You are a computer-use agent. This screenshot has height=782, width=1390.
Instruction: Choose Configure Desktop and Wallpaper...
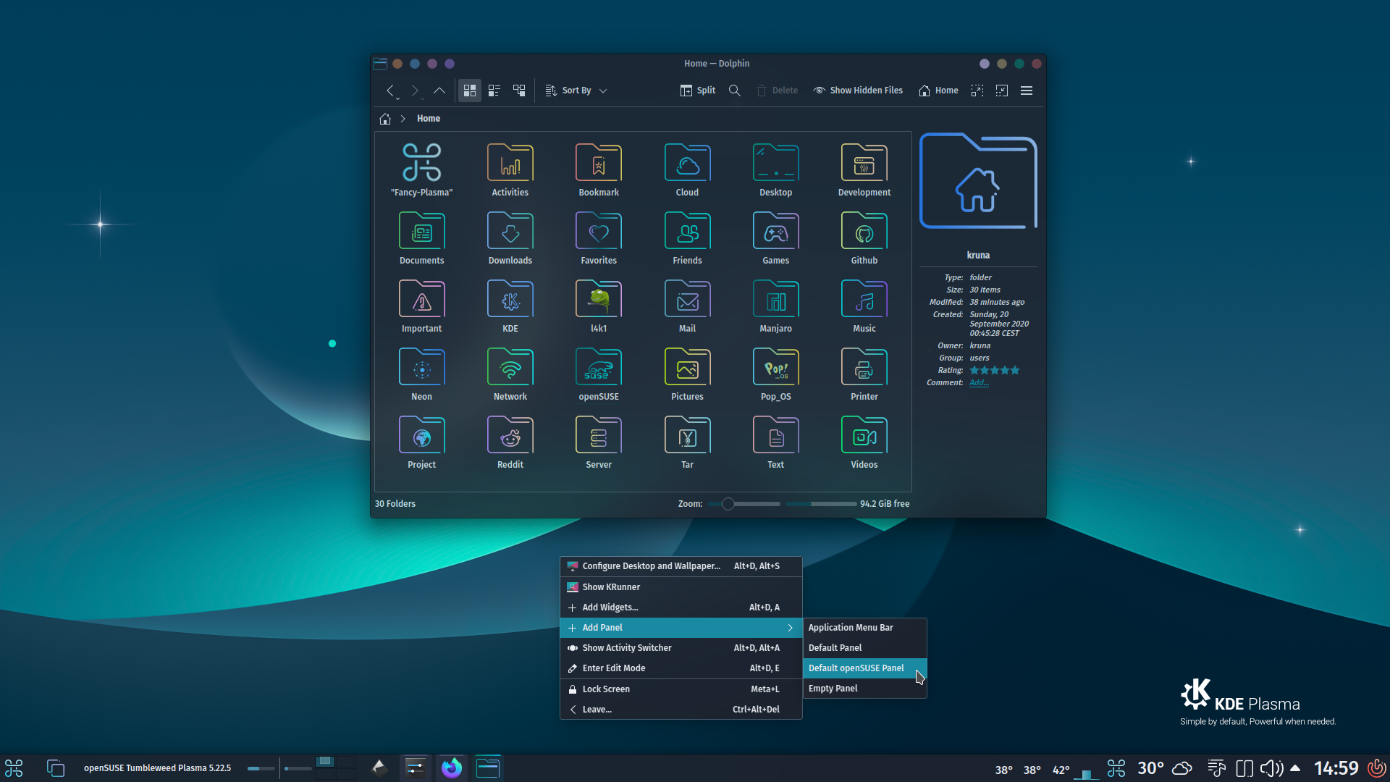click(681, 566)
